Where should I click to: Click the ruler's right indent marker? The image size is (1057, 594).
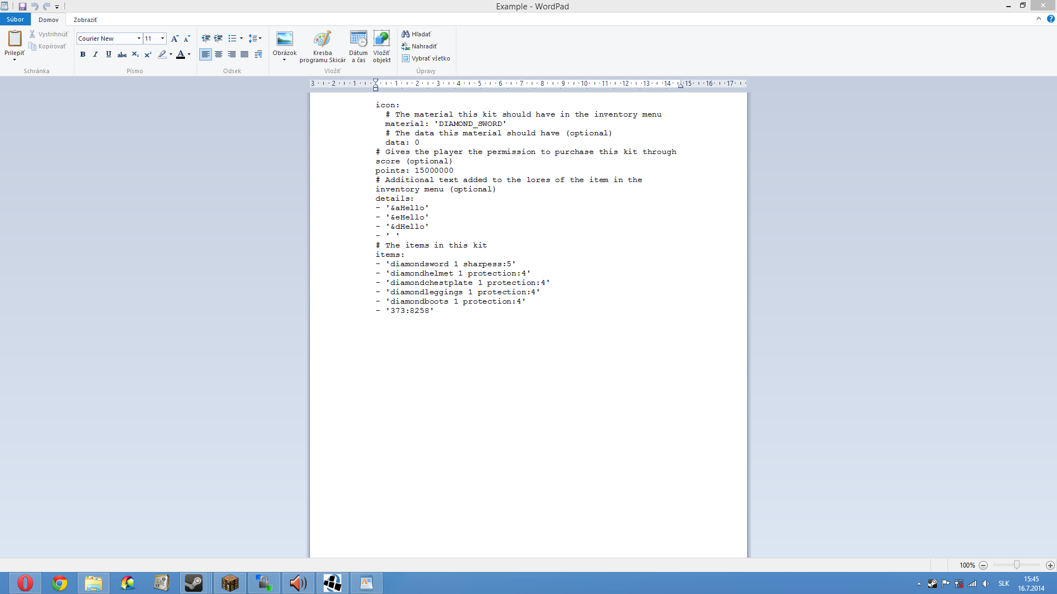(680, 85)
